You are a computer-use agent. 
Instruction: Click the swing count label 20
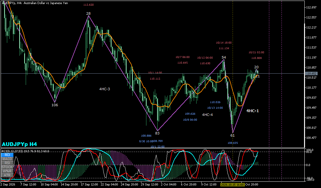[256, 67]
